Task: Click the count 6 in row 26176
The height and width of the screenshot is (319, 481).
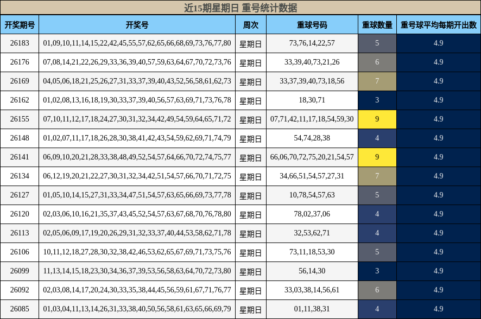Action: (x=377, y=62)
